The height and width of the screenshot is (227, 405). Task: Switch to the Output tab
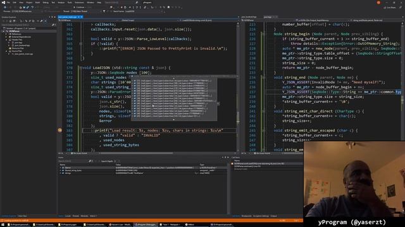pos(273,216)
